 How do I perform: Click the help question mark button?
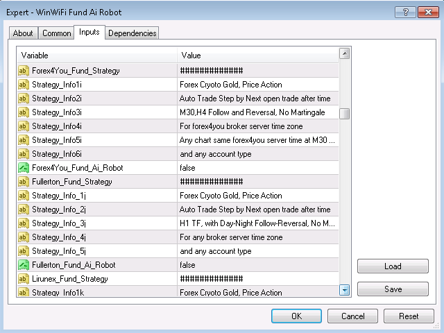click(405, 12)
